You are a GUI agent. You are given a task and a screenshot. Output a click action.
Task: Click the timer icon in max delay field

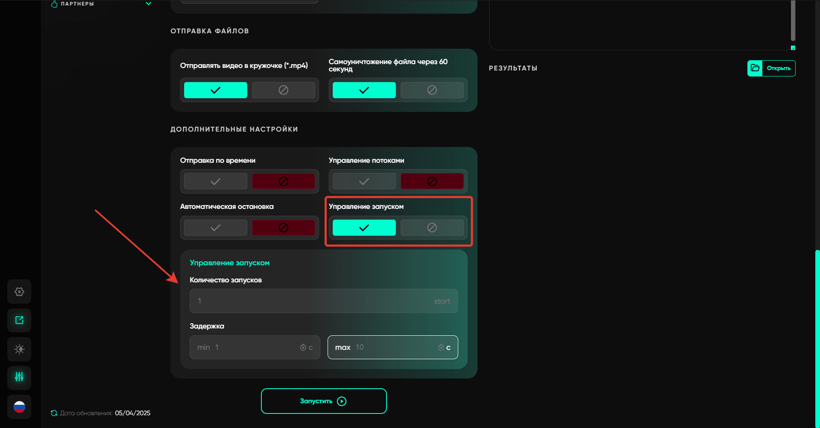[441, 348]
